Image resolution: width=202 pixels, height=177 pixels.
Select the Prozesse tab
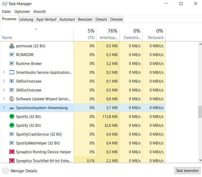coord(9,19)
